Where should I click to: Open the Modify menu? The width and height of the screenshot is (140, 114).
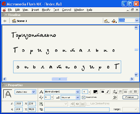coord(46,10)
